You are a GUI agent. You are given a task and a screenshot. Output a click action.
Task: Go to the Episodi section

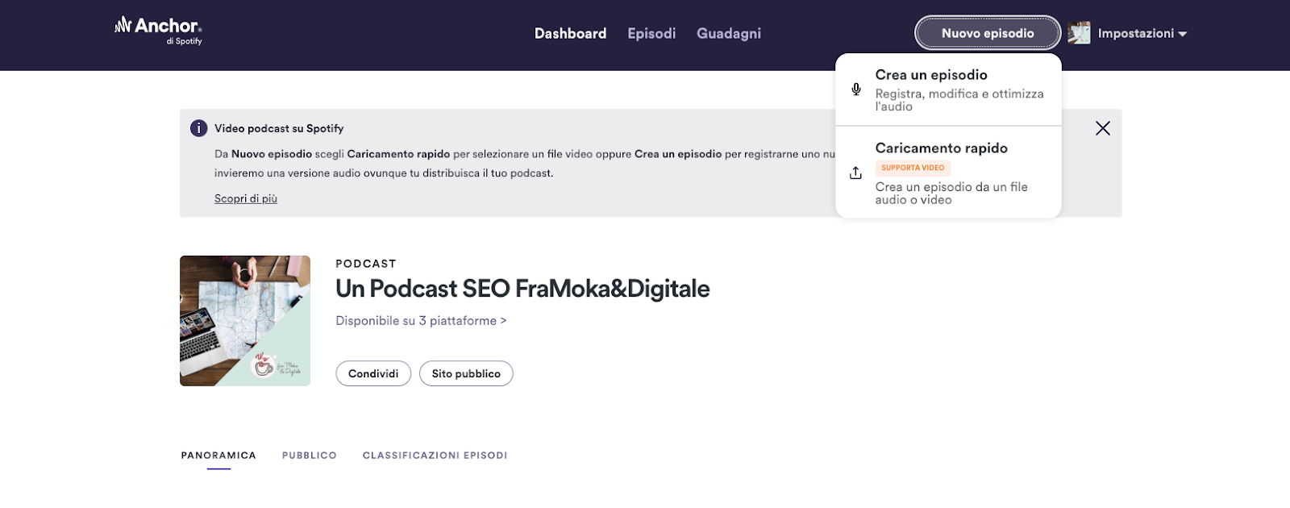651,33
